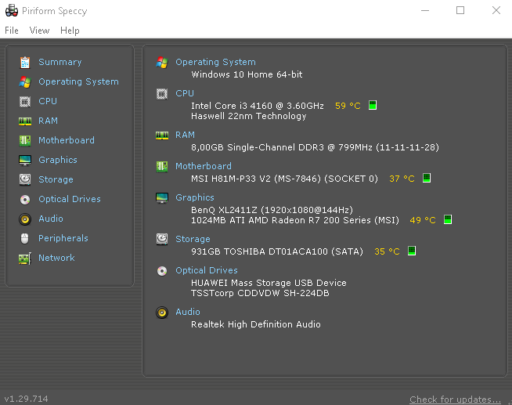Click the Peripherals mouse icon in sidebar

[x=25, y=238]
